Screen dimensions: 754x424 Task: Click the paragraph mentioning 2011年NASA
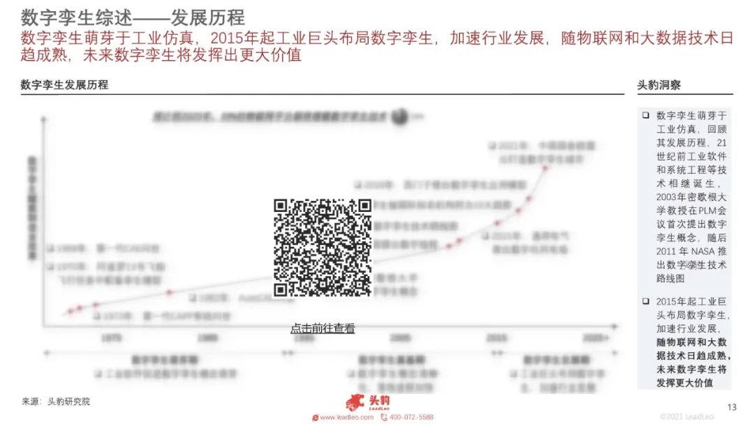click(691, 197)
